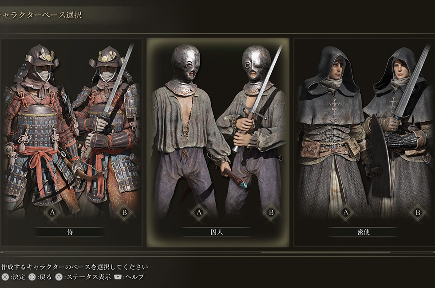This screenshot has height=288, width=435.
Task: Choose prisoner body type A diamond
Action: [199, 213]
